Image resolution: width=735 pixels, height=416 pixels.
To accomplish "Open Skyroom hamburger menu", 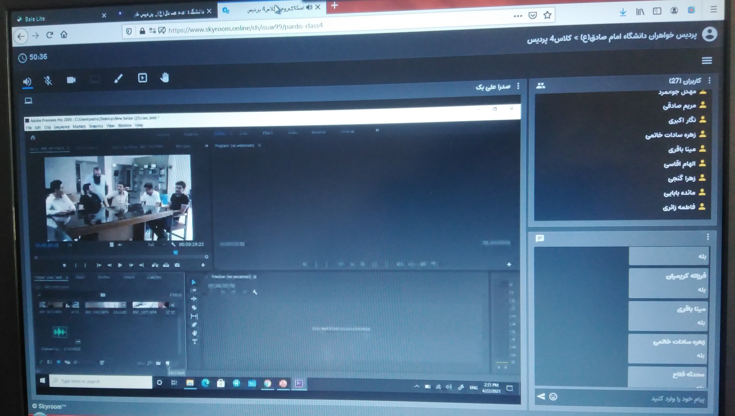I will coord(707,61).
